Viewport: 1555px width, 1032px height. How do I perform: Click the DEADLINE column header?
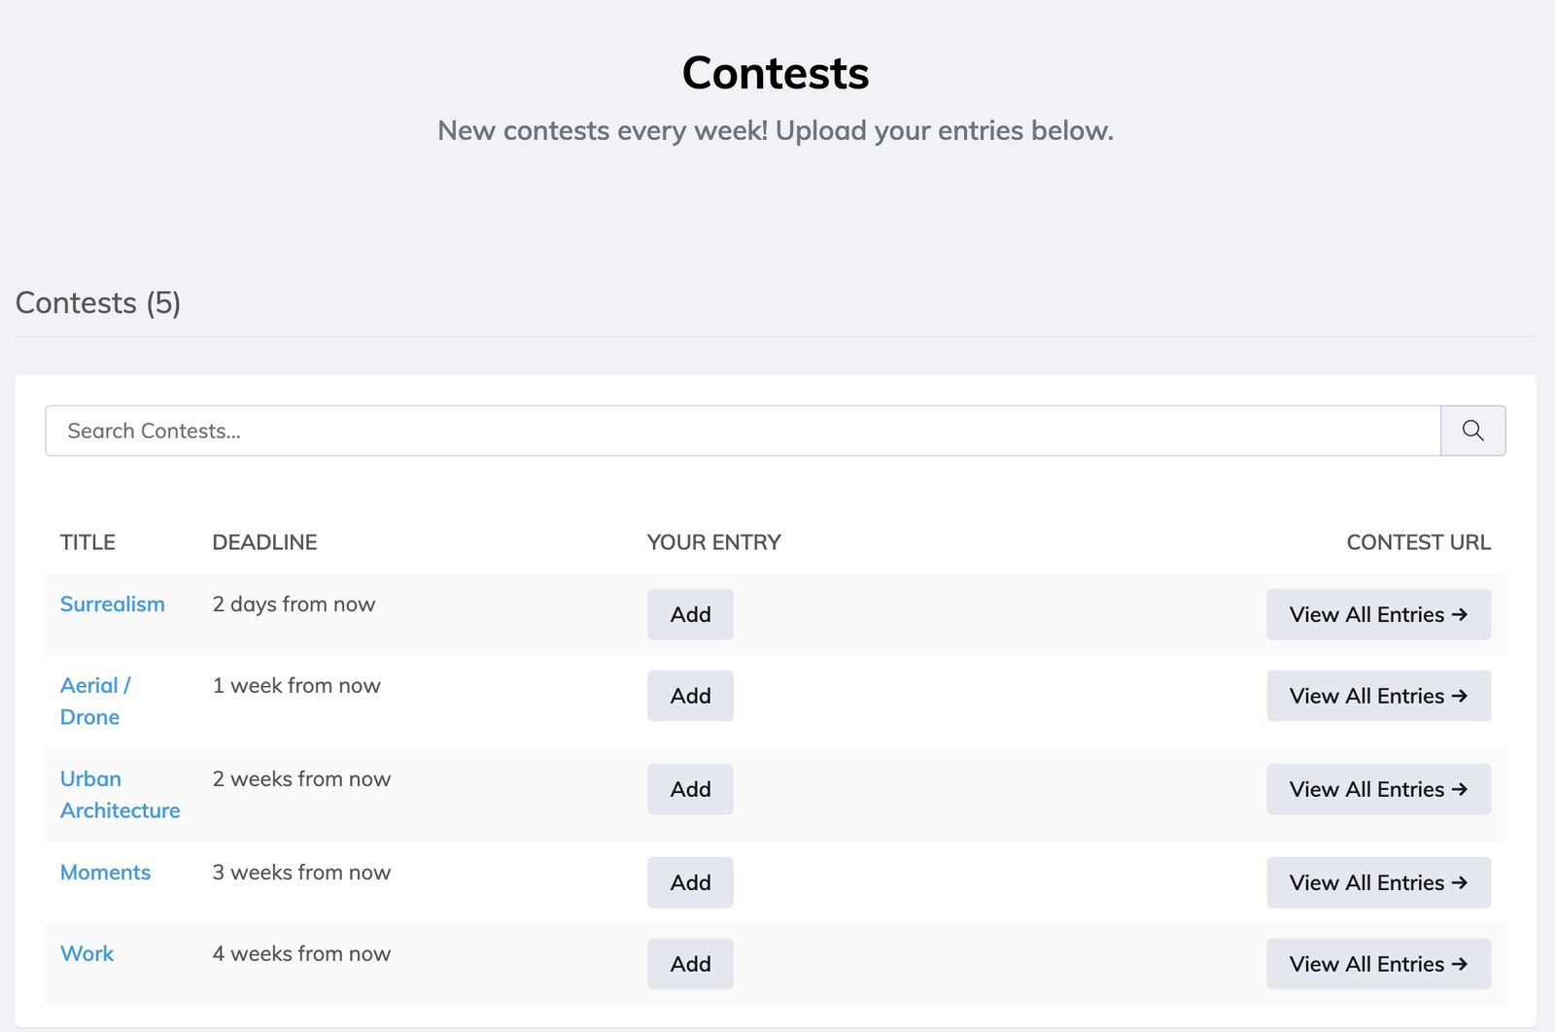264,542
